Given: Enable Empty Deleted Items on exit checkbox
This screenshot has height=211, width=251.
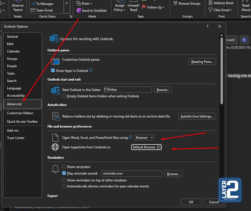Looking at the screenshot, I should (64, 96).
